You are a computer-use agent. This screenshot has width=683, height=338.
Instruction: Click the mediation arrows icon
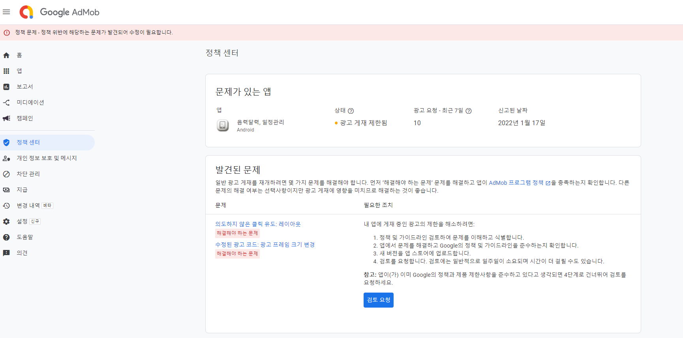click(6, 103)
